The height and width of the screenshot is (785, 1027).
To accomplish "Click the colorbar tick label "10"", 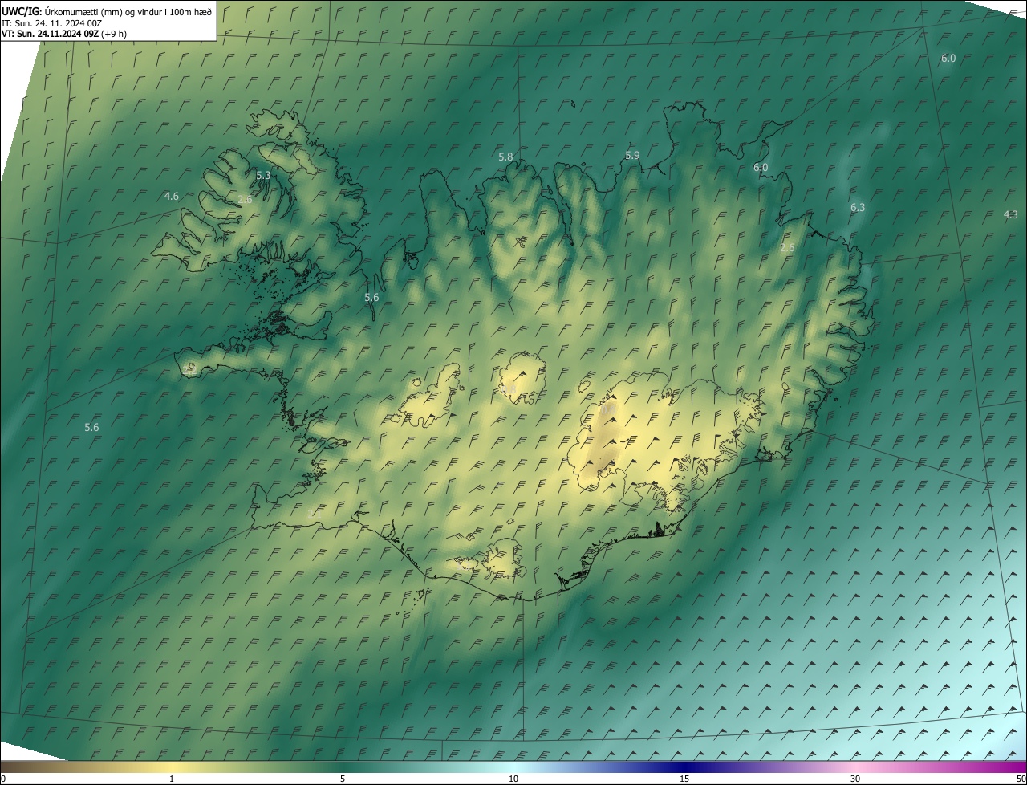I will (x=513, y=779).
